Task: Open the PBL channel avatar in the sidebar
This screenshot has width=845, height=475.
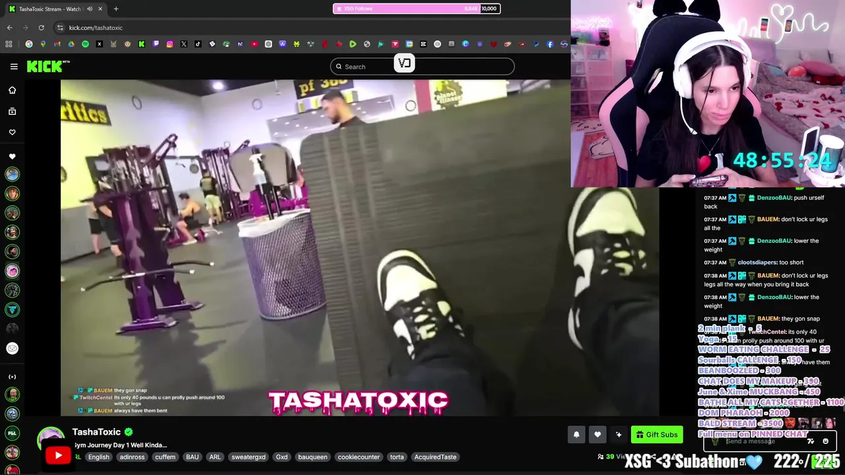Action: pyautogui.click(x=12, y=433)
